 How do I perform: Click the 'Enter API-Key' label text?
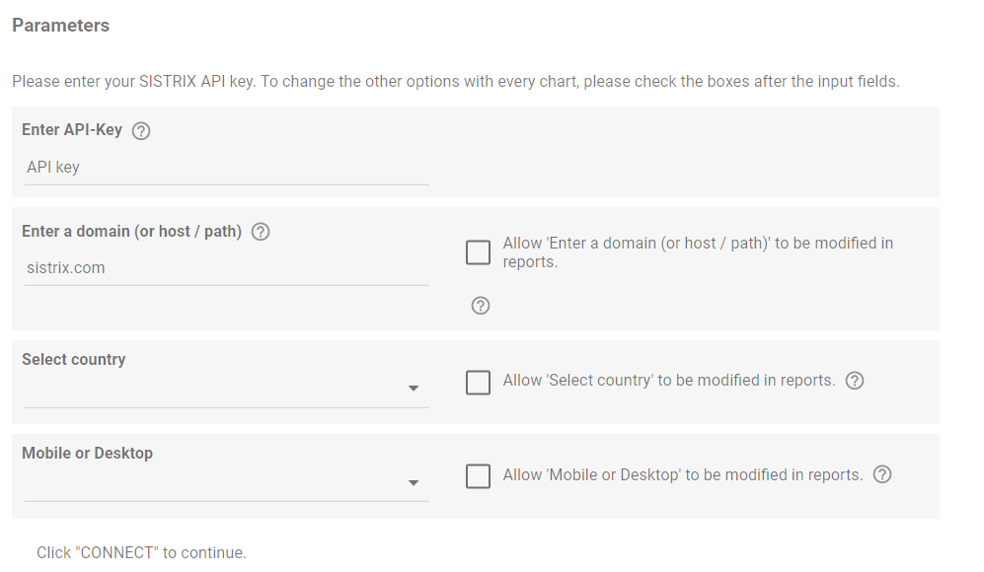(x=72, y=130)
